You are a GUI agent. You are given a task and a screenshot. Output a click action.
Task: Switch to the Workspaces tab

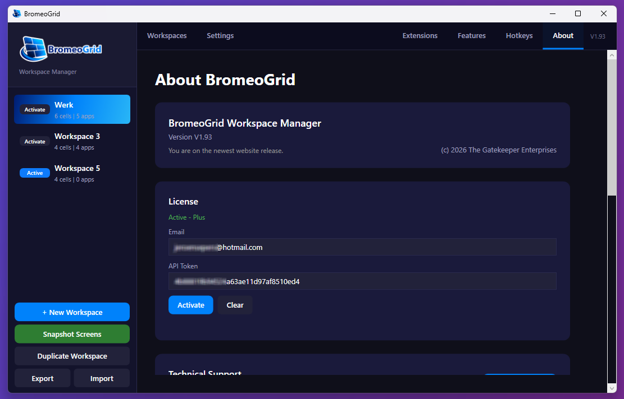pos(166,35)
